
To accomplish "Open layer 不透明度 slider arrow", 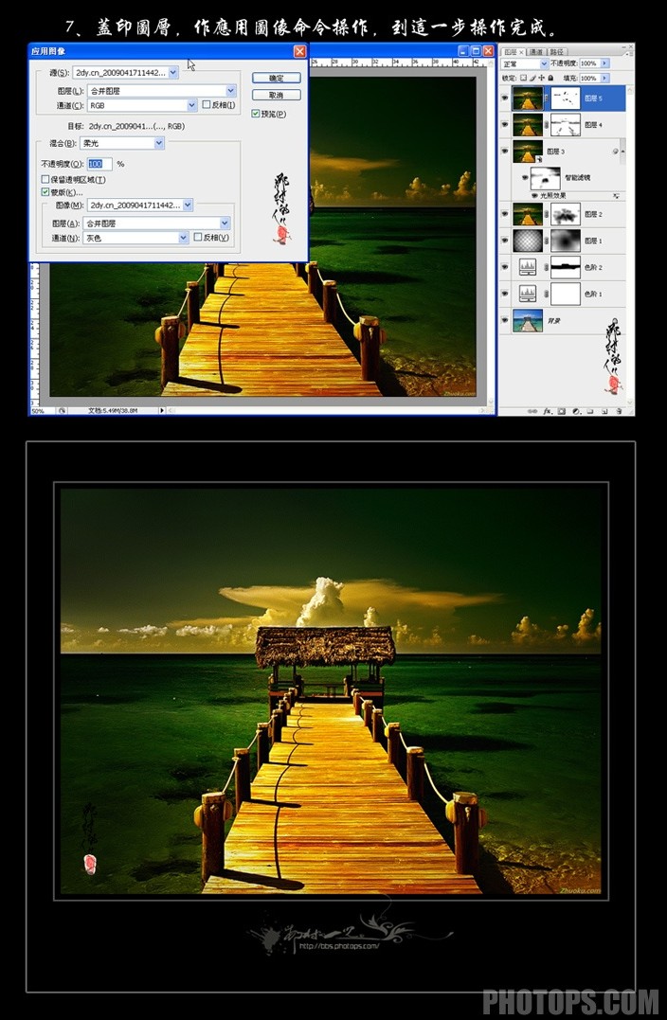I will tap(605, 63).
